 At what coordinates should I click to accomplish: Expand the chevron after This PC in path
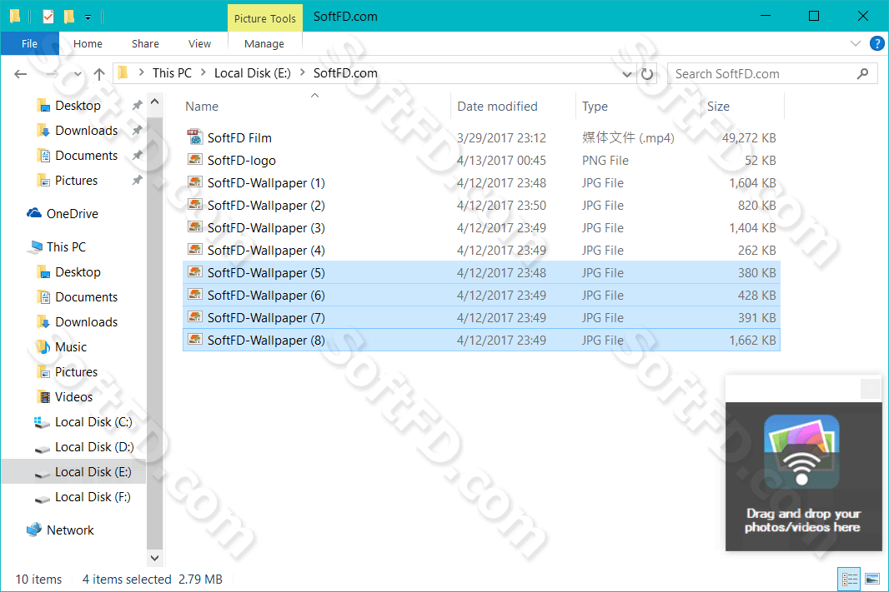click(x=203, y=73)
